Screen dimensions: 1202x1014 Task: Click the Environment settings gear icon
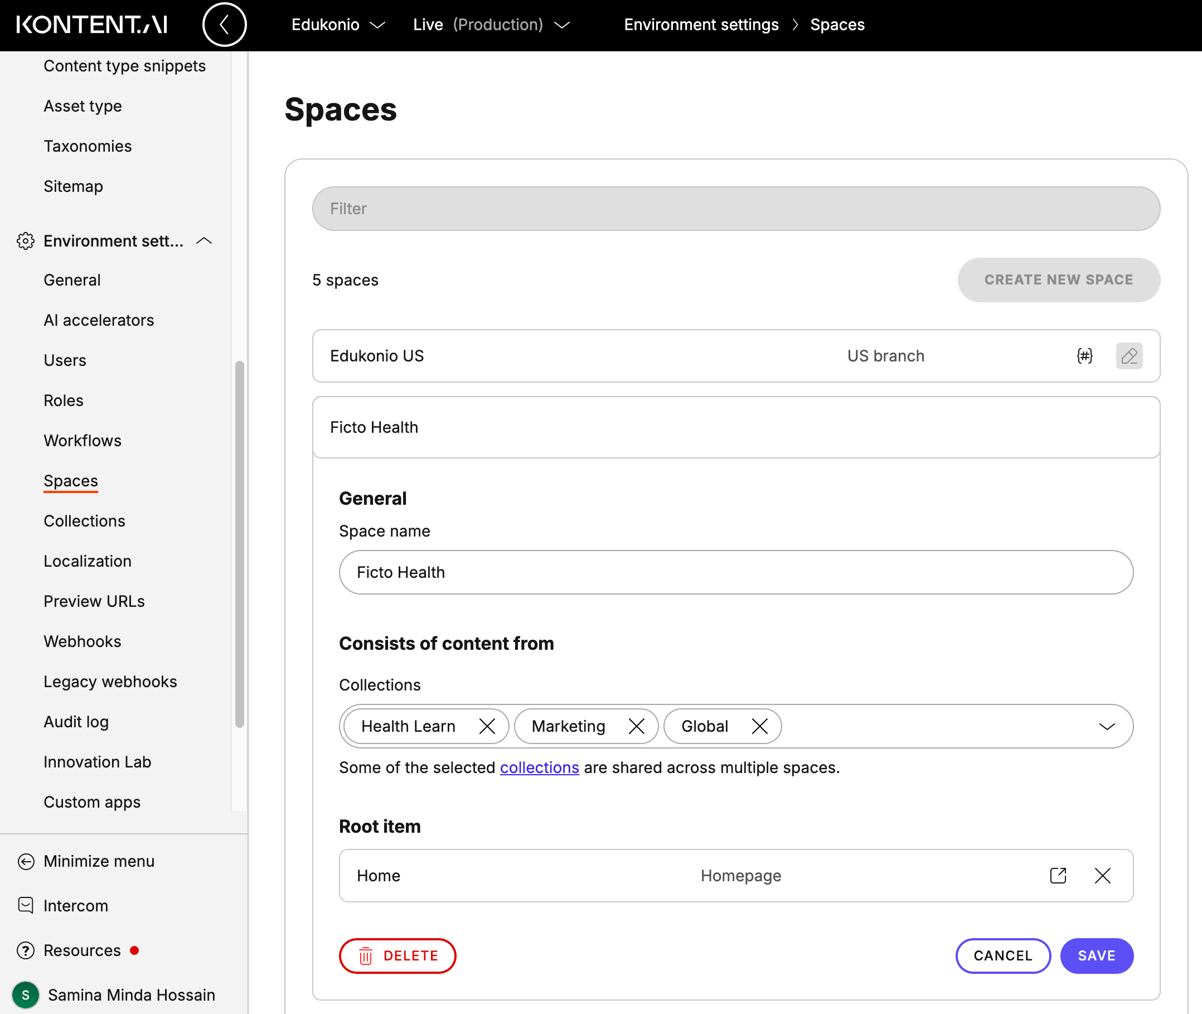25,242
